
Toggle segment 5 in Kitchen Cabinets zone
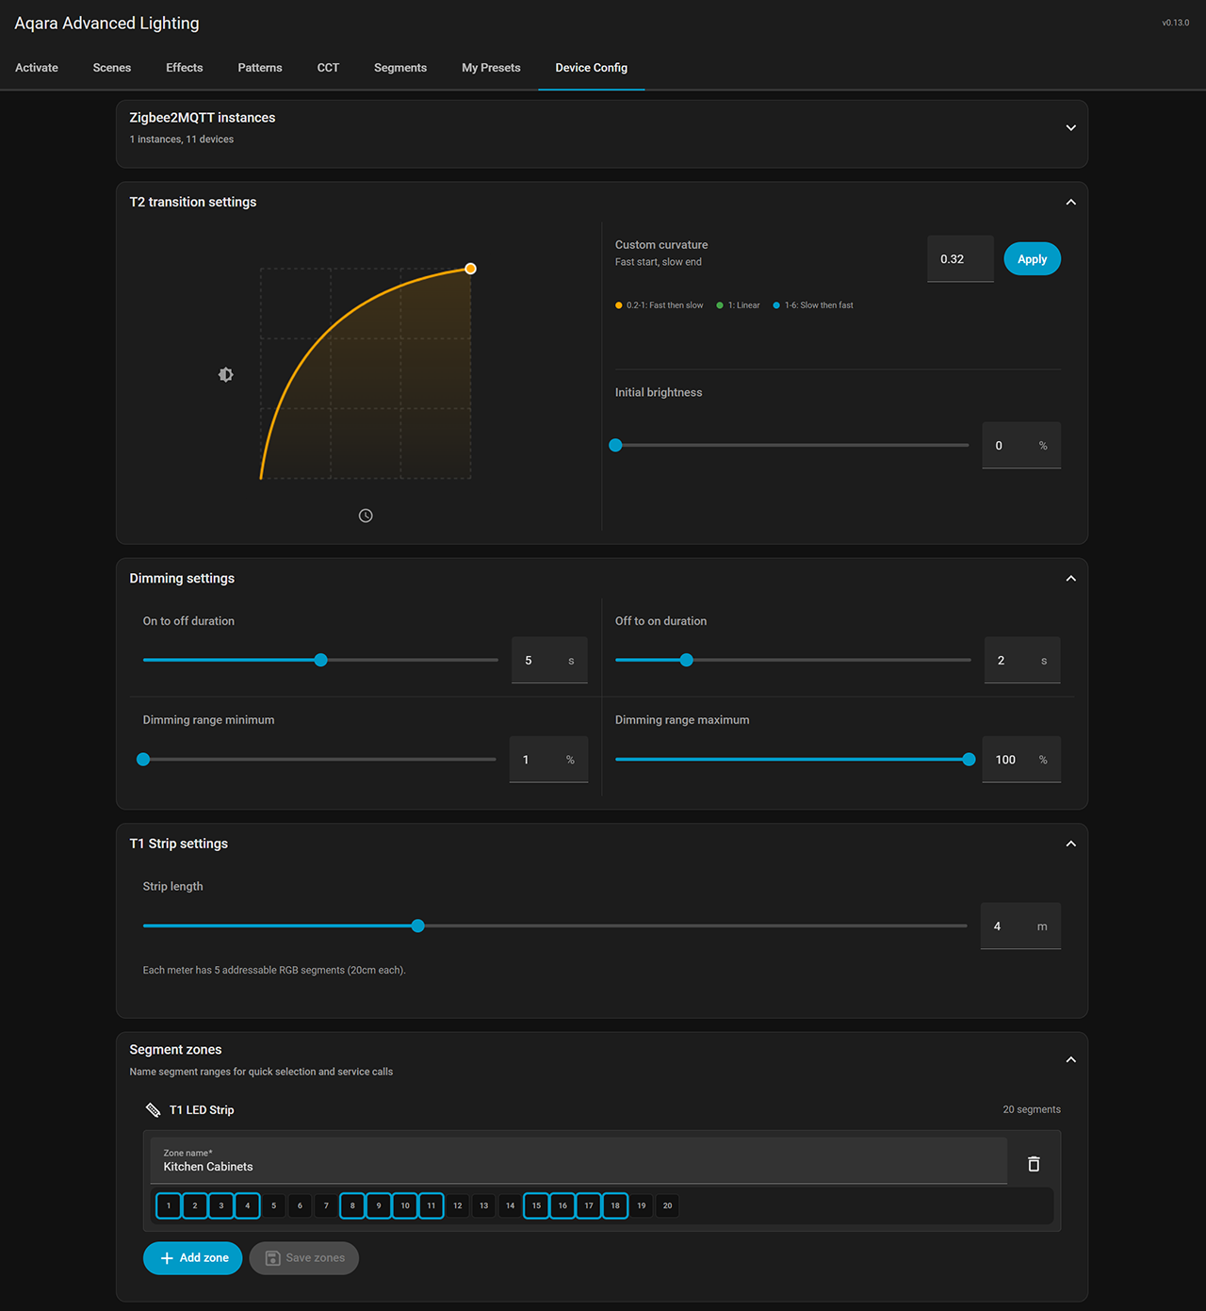273,1205
